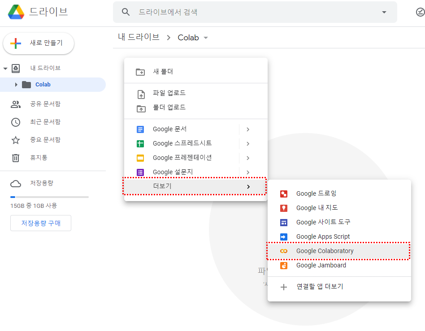The height and width of the screenshot is (331, 425).
Task: Click the offline ready checkmark icon
Action: [x=421, y=12]
